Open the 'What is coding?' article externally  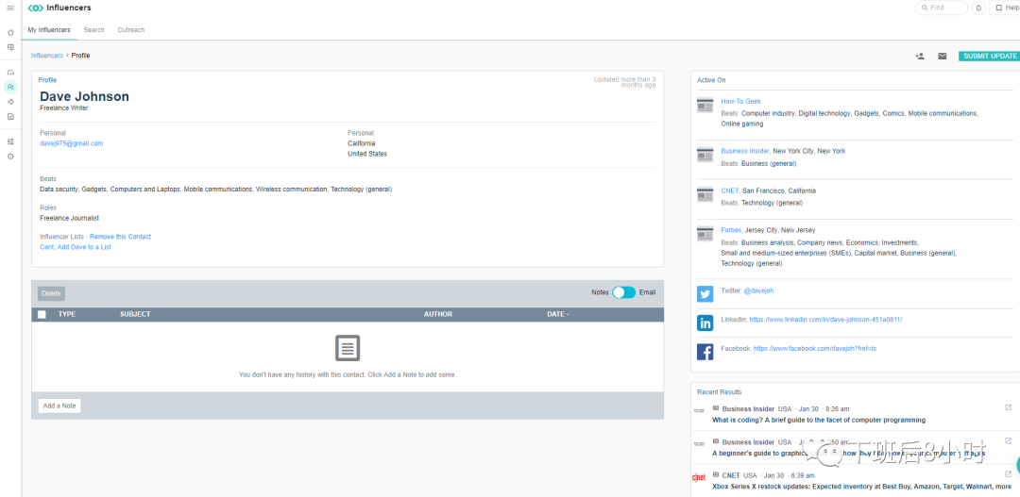(1008, 408)
